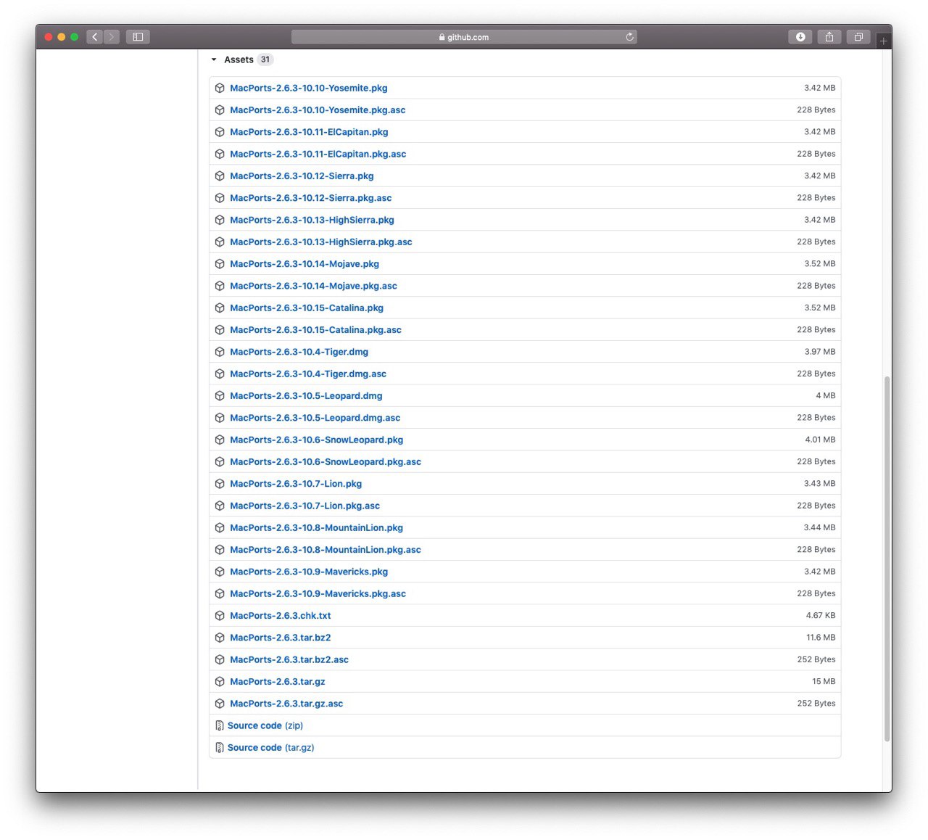Viewport: 928px width, 840px height.
Task: Download MacPorts-2.6.3-10.7-Lion.pkg
Action: pos(296,484)
